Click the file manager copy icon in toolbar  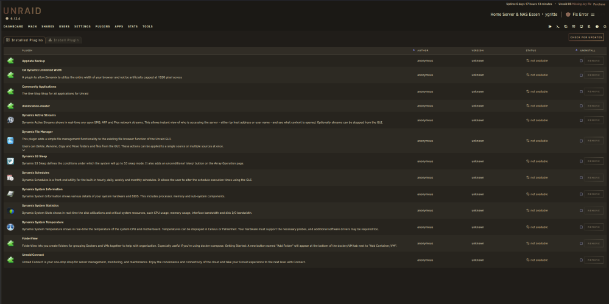click(x=566, y=26)
